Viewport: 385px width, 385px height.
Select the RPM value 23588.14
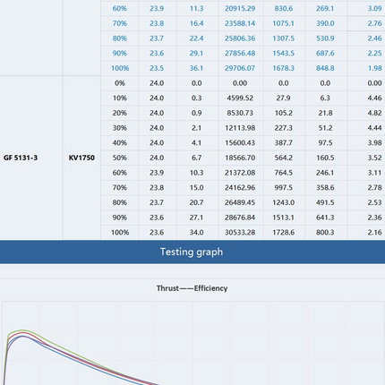pyautogui.click(x=240, y=23)
